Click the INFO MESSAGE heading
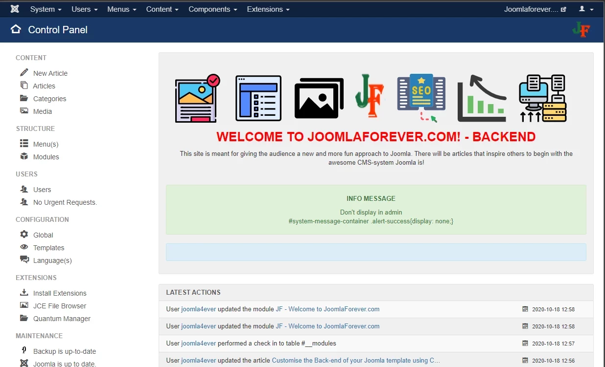 (x=371, y=198)
